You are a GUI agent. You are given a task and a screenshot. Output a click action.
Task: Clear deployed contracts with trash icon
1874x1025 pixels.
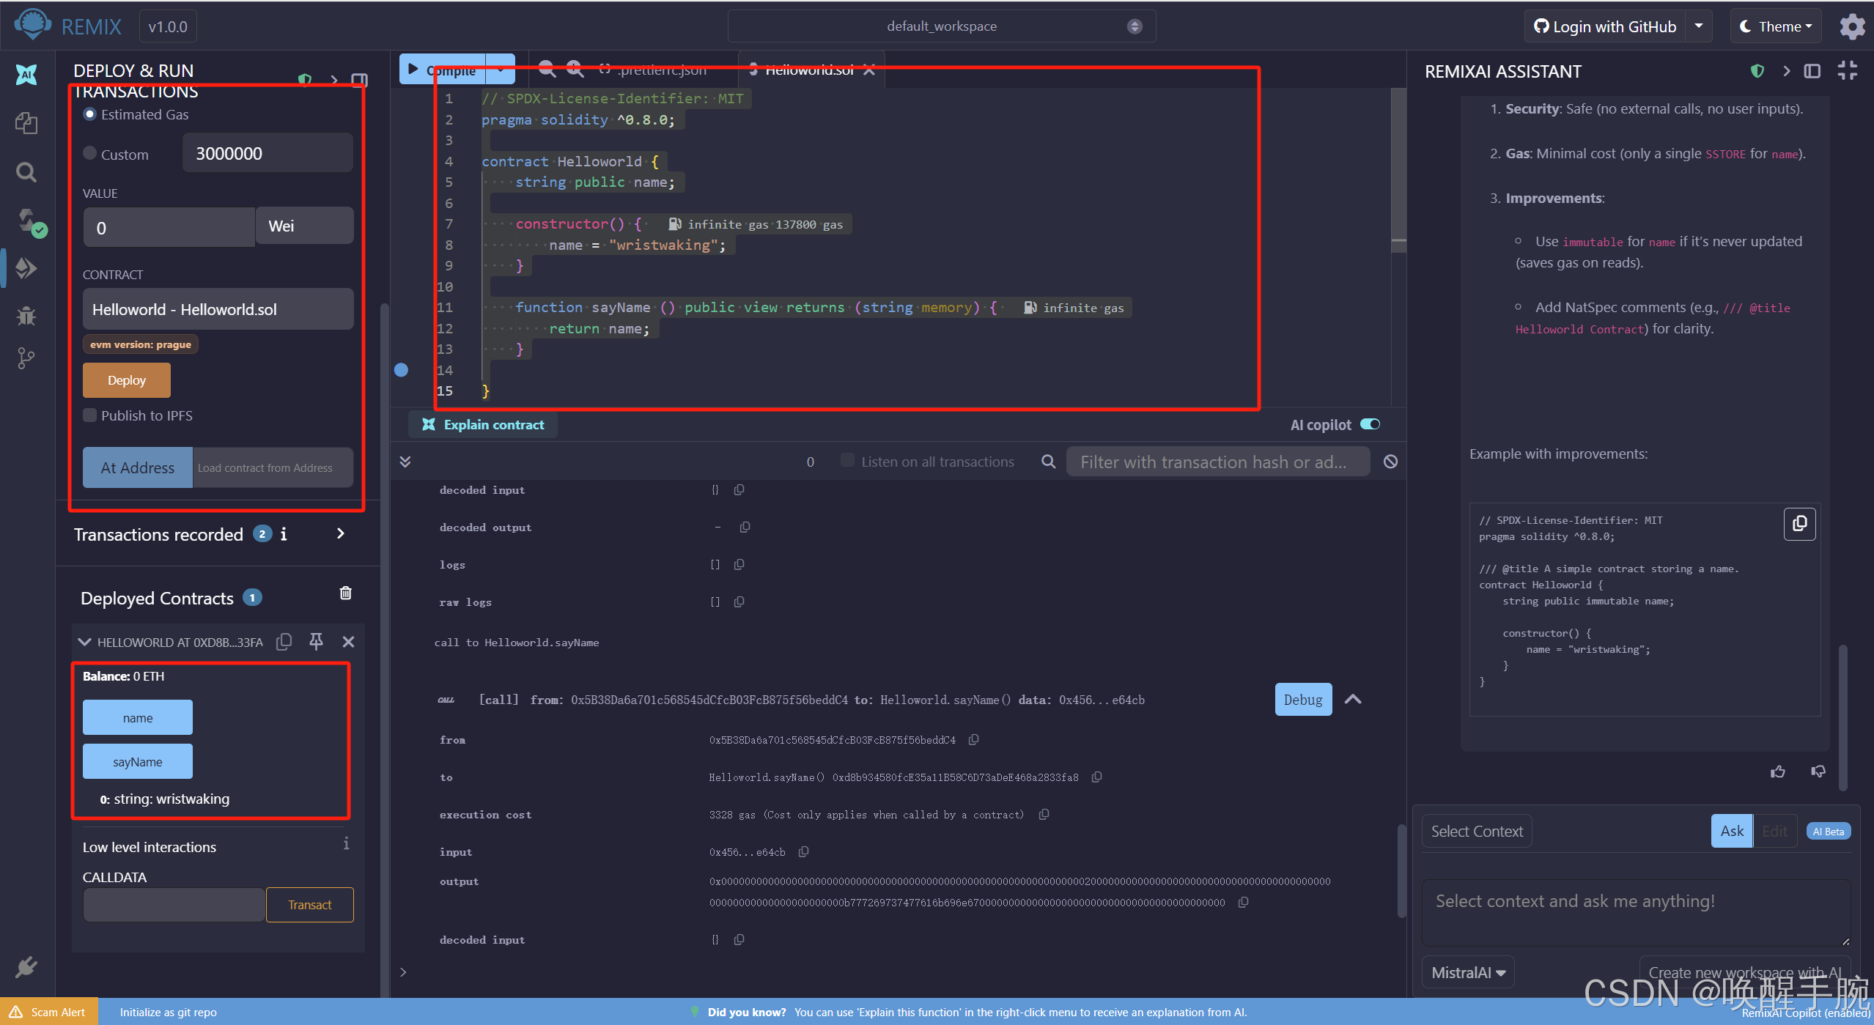(346, 593)
